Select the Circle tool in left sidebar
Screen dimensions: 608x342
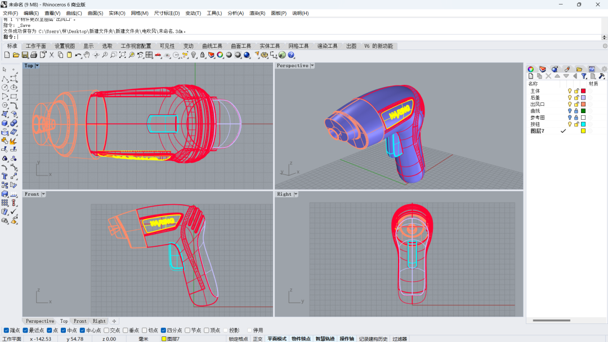tap(5, 88)
